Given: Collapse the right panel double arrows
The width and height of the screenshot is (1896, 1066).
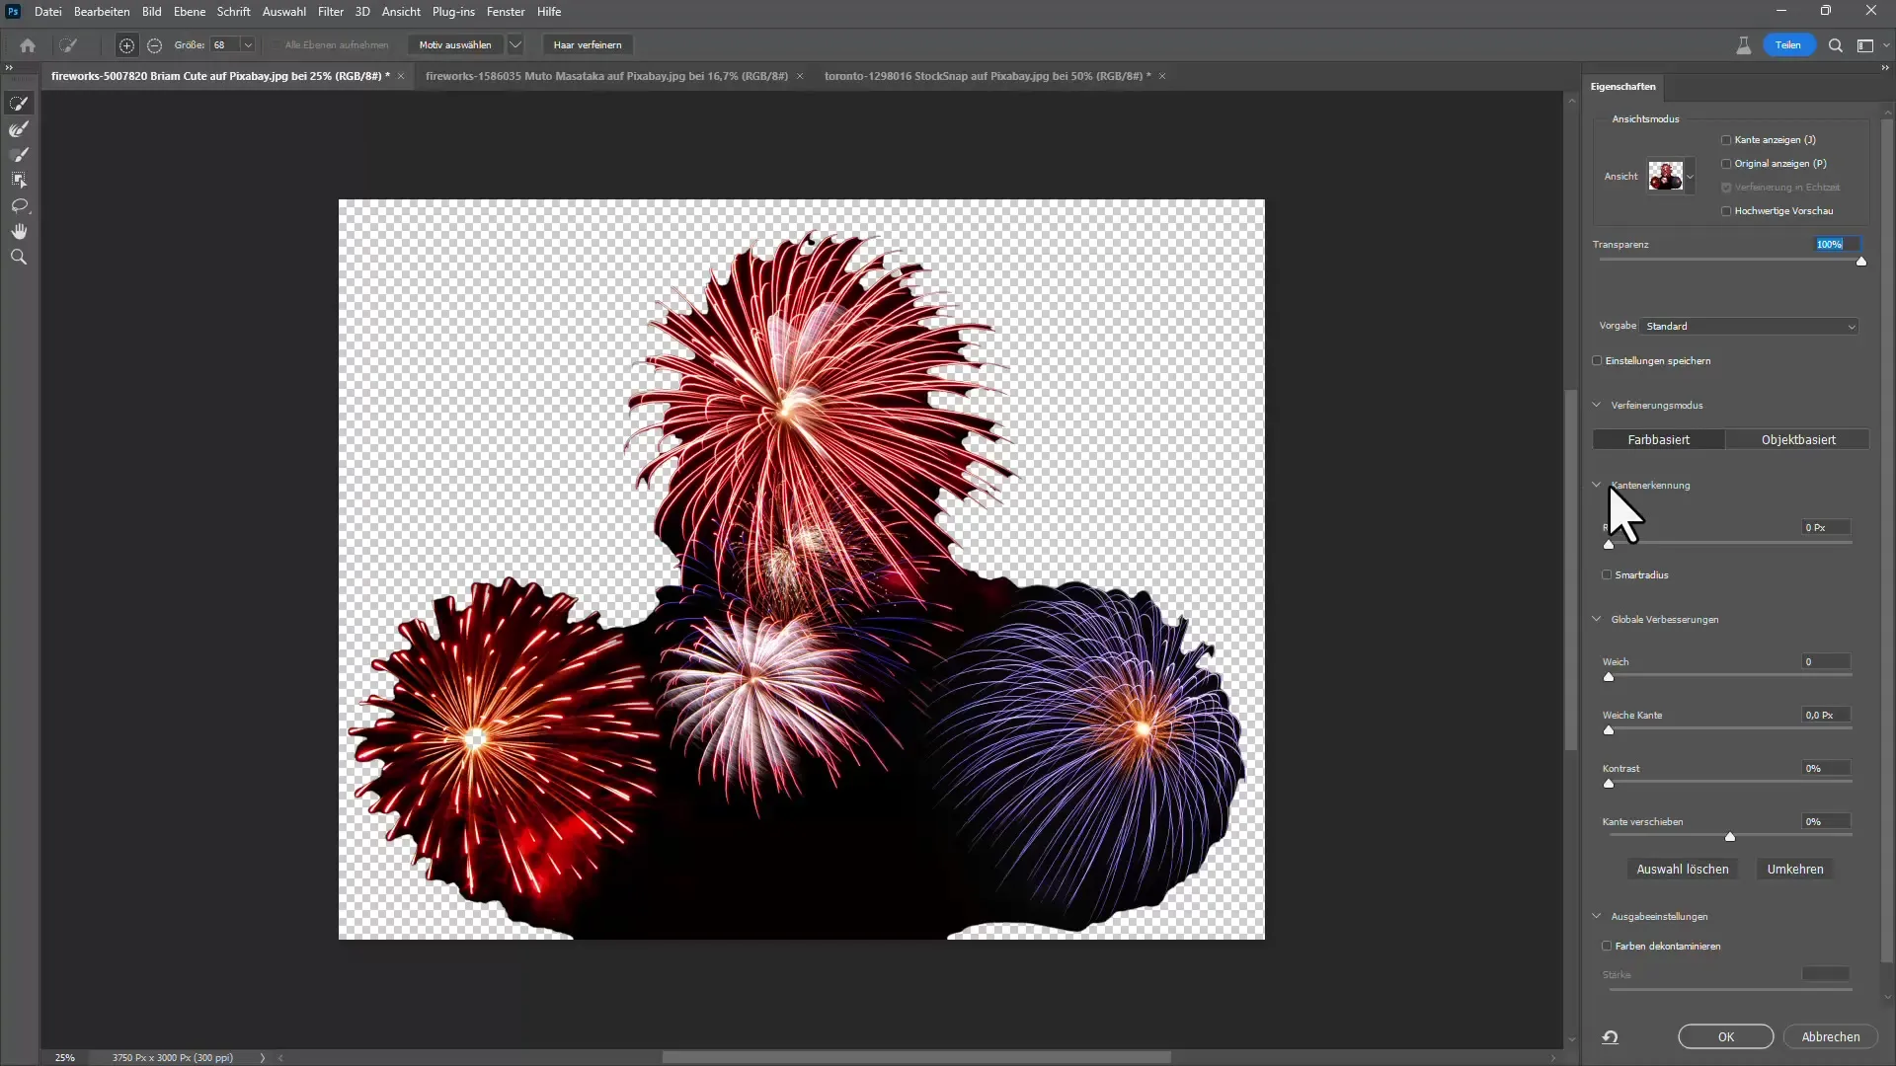Looking at the screenshot, I should coord(1884,67).
